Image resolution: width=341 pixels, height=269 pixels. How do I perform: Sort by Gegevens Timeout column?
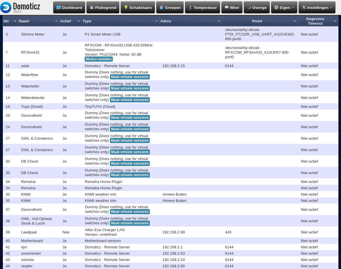[318, 21]
